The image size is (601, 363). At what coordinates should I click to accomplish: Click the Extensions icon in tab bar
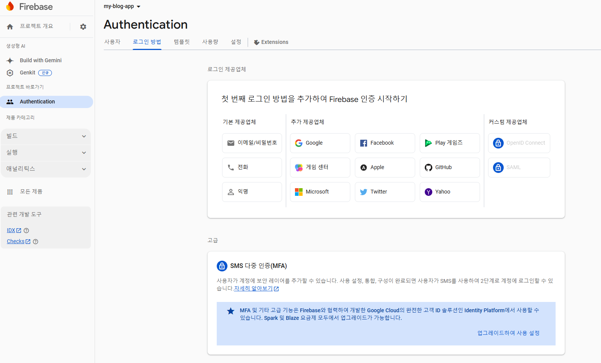pos(257,42)
